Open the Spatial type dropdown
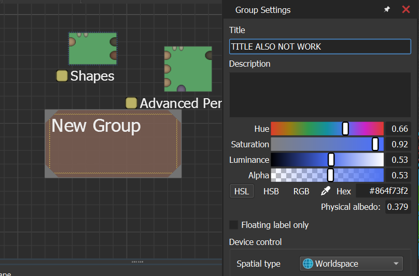 coord(351,264)
